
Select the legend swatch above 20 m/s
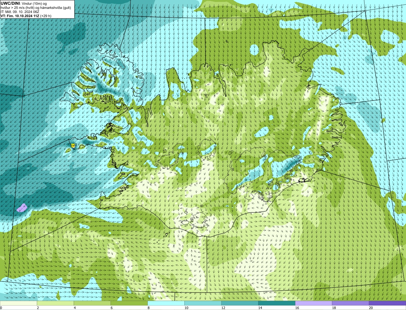click(387, 303)
